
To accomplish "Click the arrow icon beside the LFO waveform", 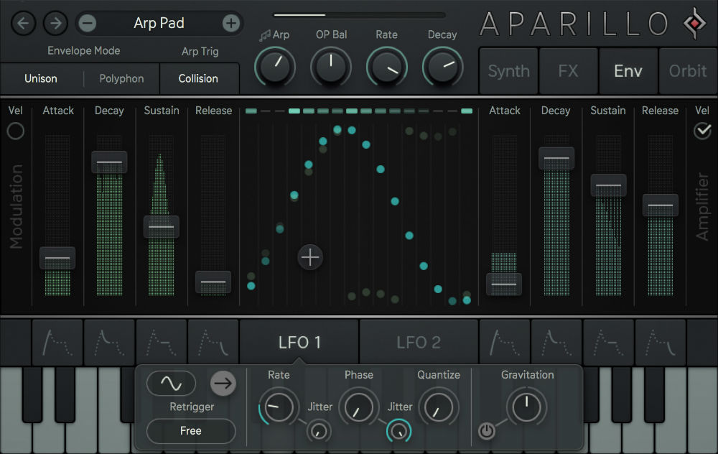I will tap(223, 383).
